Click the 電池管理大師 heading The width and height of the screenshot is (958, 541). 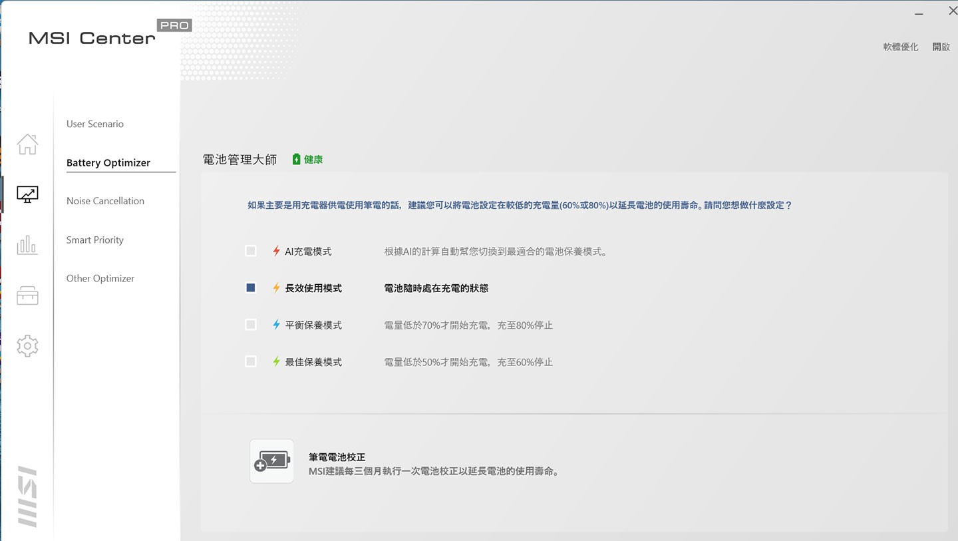(240, 160)
